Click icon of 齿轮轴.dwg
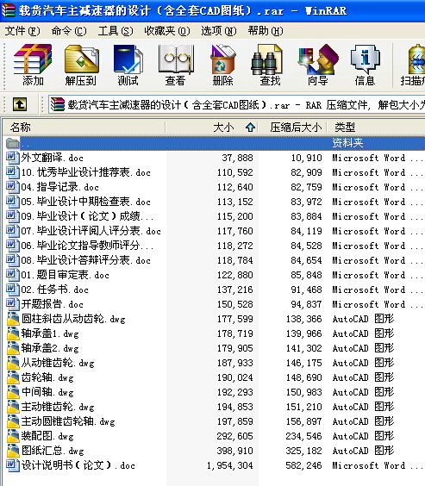 [13, 377]
